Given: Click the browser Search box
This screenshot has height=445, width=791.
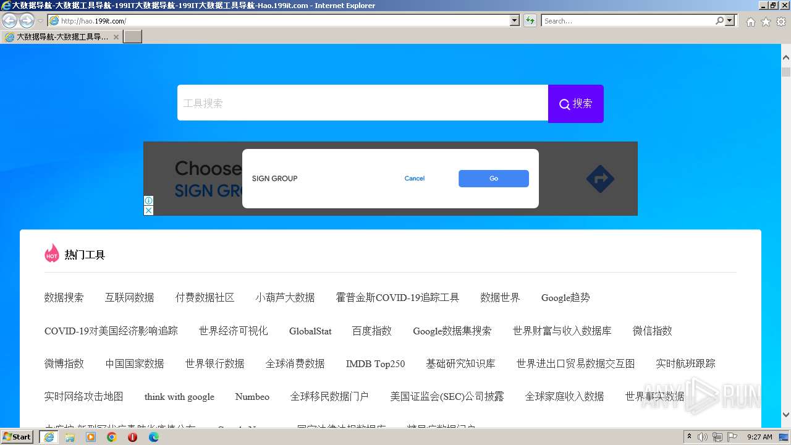Looking at the screenshot, I should (x=628, y=21).
